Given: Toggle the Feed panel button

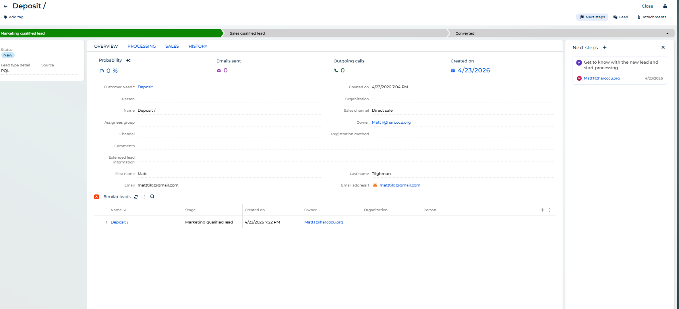Looking at the screenshot, I should click(x=621, y=17).
